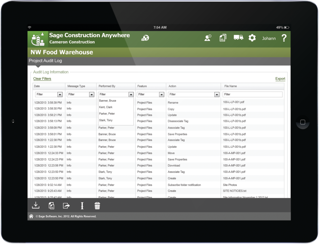Viewport: 319px width, 244px height.
Task: Open the contacts person icon
Action: click(x=208, y=38)
